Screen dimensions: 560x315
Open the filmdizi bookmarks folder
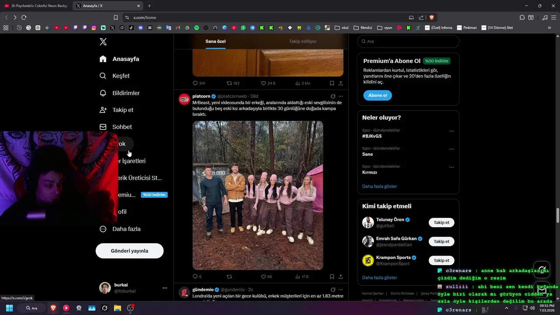[363, 28]
